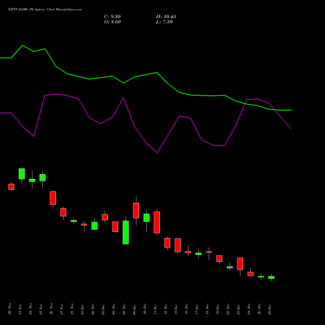The height and width of the screenshot is (325, 325).
Task: Click the 03 Dec date label
Action: tap(103, 309)
